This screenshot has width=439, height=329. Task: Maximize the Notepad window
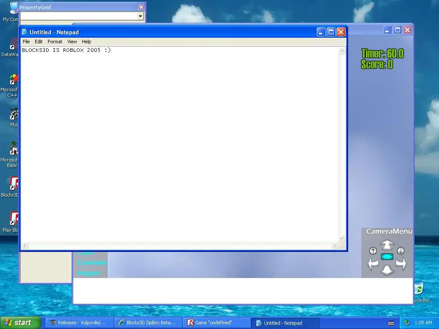(x=331, y=32)
